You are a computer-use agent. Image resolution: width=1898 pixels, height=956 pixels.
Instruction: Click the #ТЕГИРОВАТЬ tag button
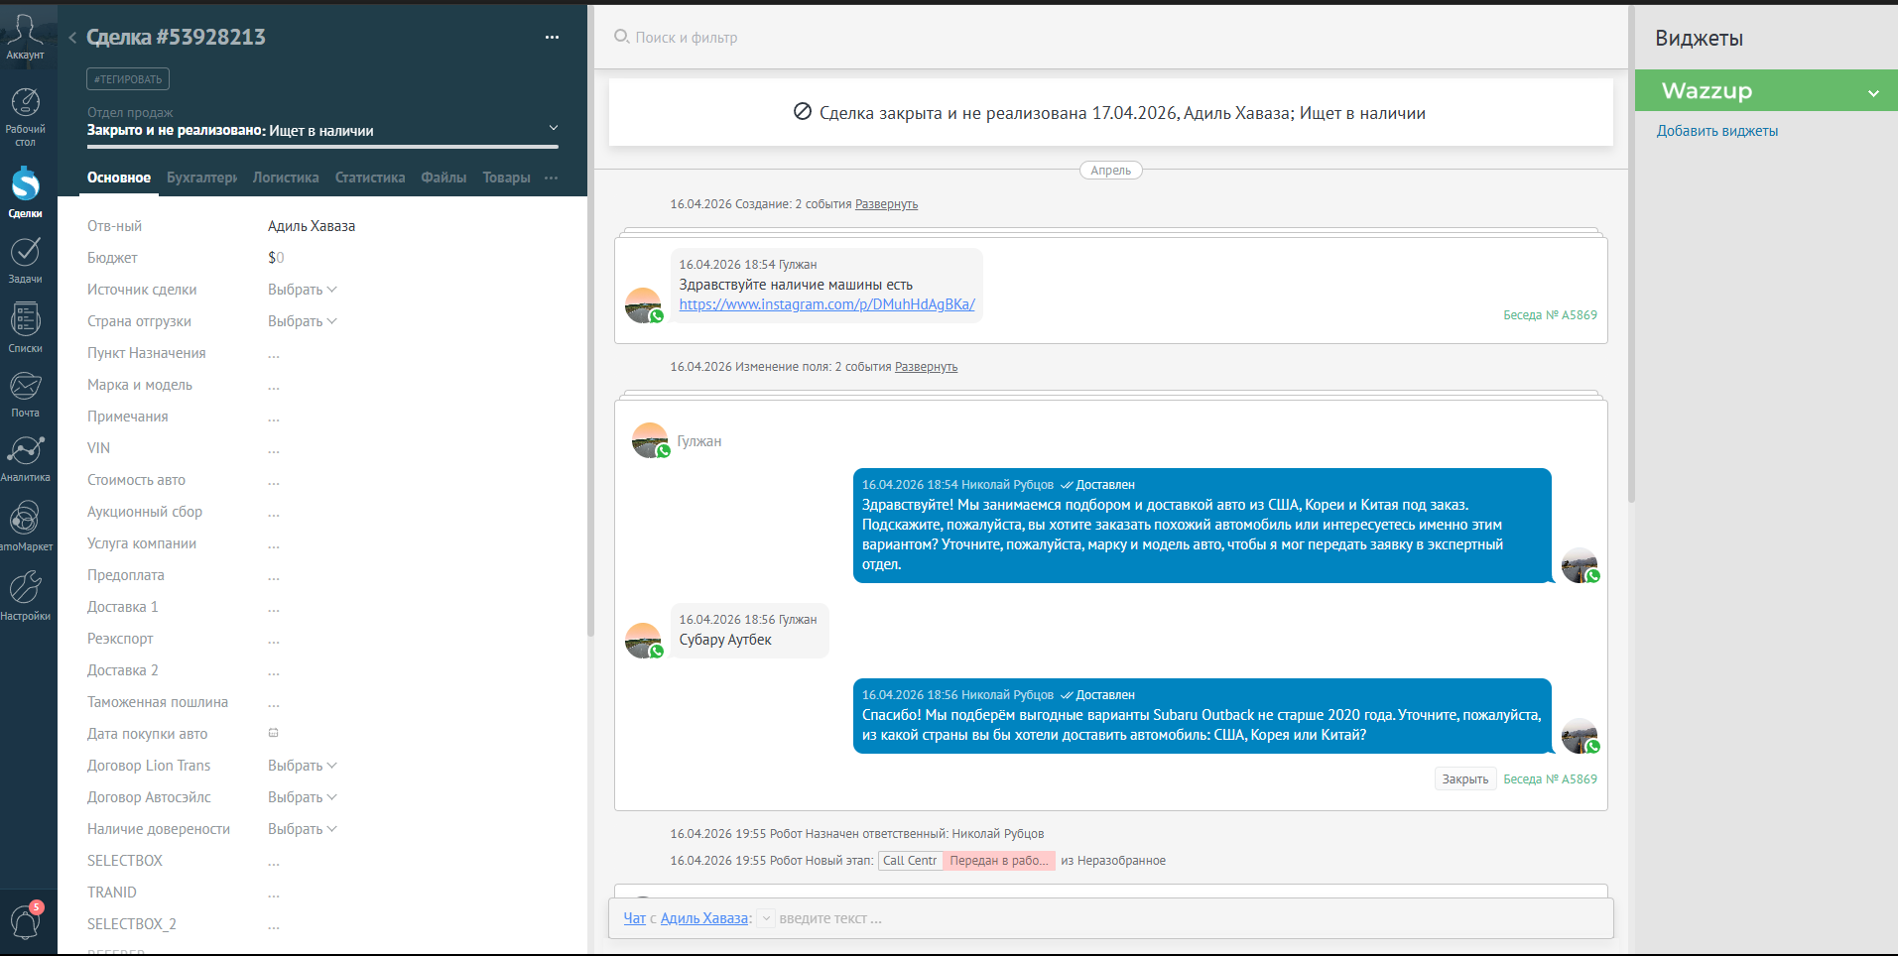coord(128,79)
